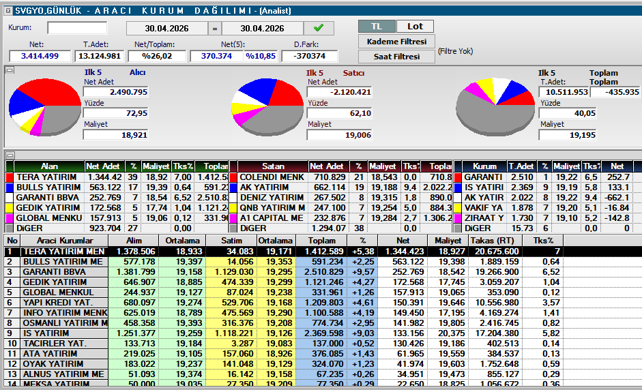Image resolution: width=642 pixels, height=390 pixels.
Task: Focus the Kurum input field
Action: click(x=77, y=28)
